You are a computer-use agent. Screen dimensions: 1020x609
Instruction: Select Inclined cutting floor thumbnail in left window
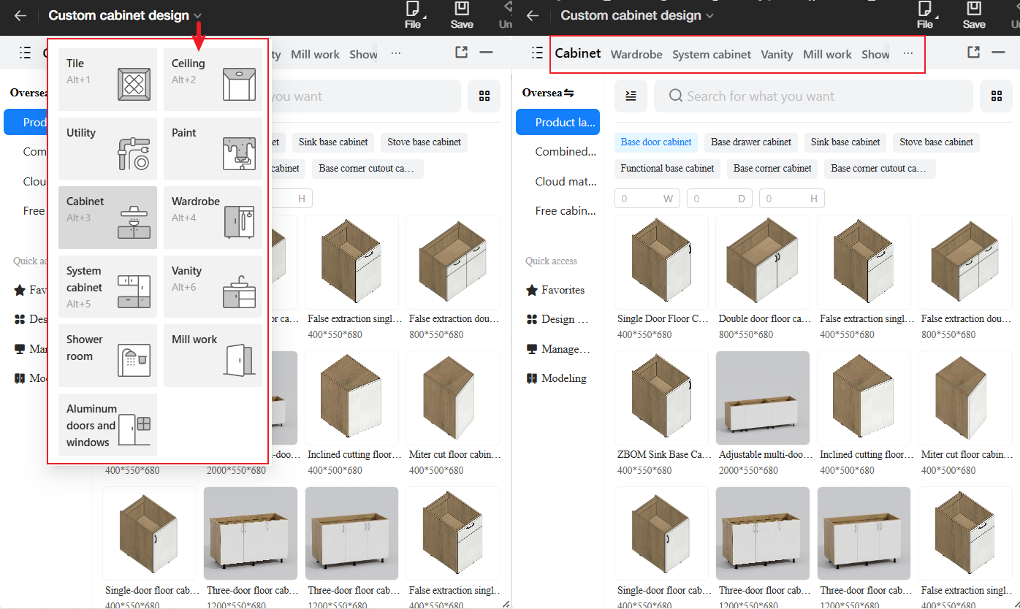coord(352,398)
